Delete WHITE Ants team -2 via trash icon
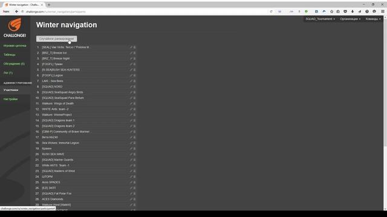The height and width of the screenshot is (217, 387). click(134, 109)
